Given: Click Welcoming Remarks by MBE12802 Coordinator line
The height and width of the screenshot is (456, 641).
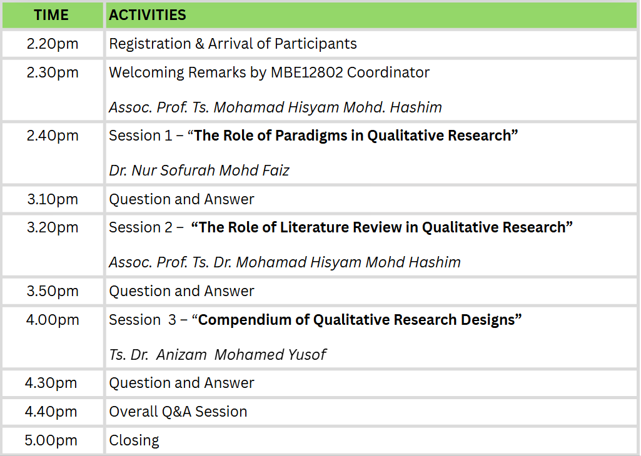Looking at the screenshot, I should [269, 72].
